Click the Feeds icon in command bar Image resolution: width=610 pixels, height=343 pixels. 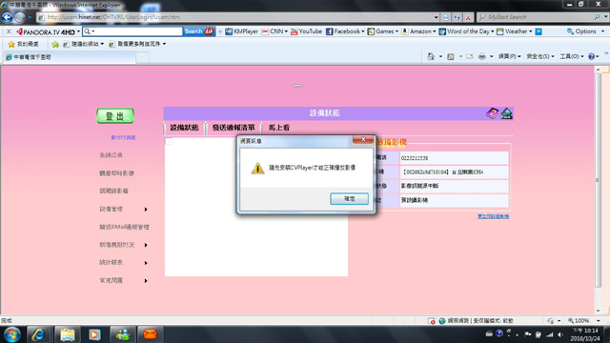[x=451, y=57]
